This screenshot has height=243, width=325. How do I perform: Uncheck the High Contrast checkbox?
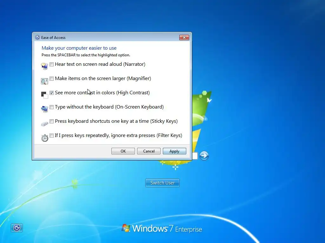(52, 93)
